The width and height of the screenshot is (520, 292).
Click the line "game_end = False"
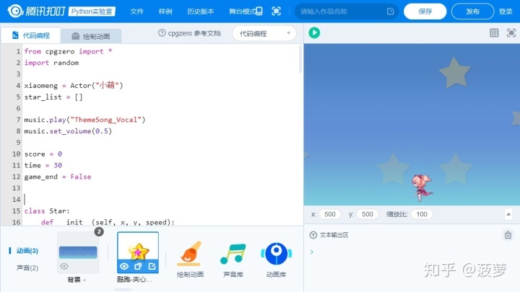click(x=57, y=177)
